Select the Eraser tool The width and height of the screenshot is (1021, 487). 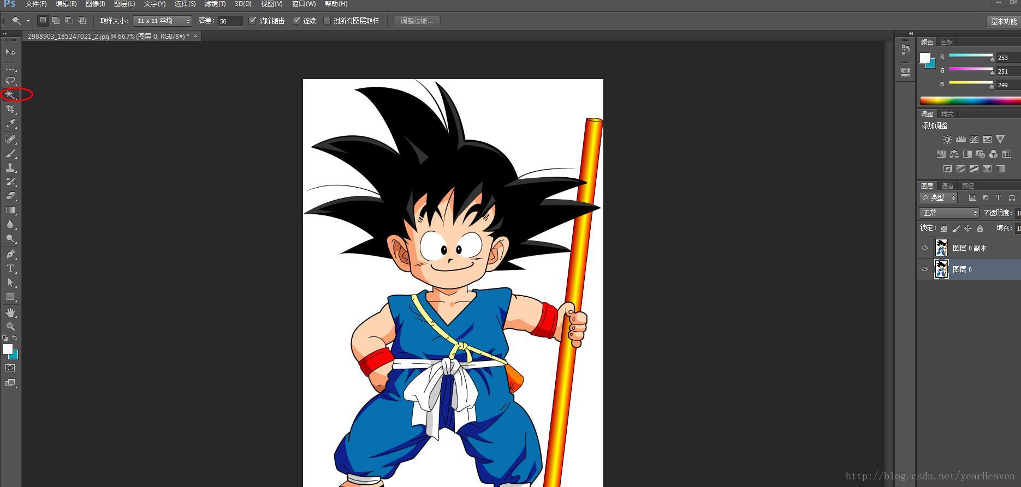click(10, 196)
